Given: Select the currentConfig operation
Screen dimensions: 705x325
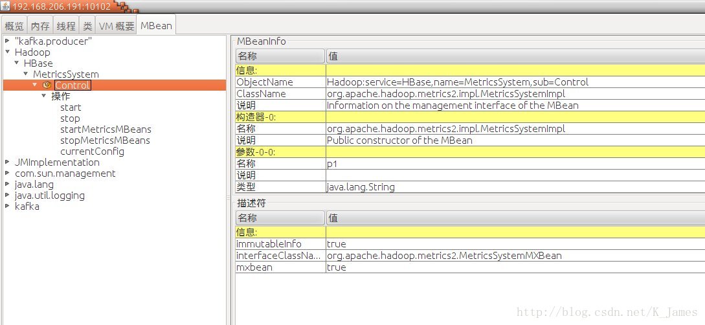Looking at the screenshot, I should tap(92, 151).
